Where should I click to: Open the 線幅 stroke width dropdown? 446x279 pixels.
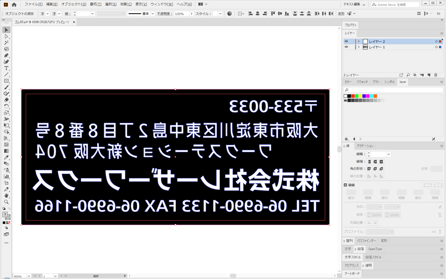pyautogui.click(x=389, y=154)
